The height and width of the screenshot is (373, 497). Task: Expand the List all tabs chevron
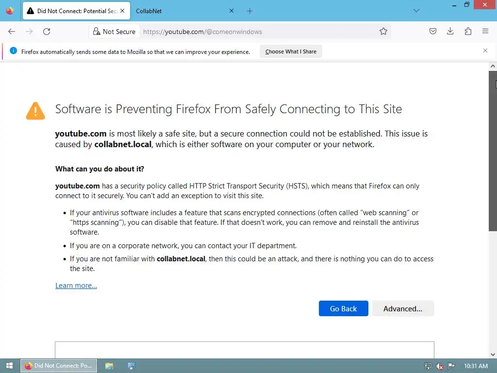click(416, 11)
